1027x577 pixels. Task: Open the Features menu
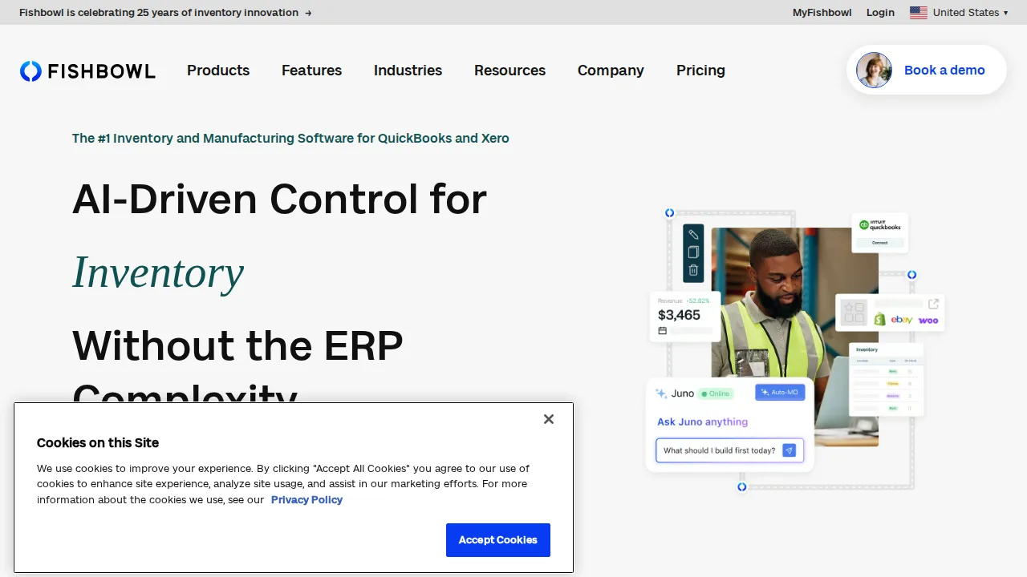[311, 71]
